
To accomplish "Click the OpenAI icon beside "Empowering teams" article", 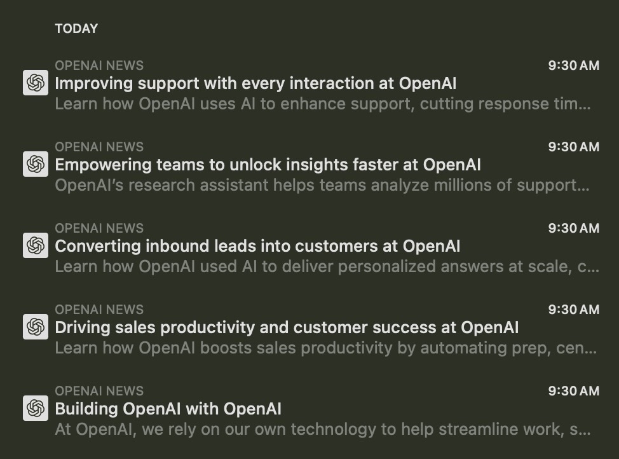I will (x=36, y=165).
